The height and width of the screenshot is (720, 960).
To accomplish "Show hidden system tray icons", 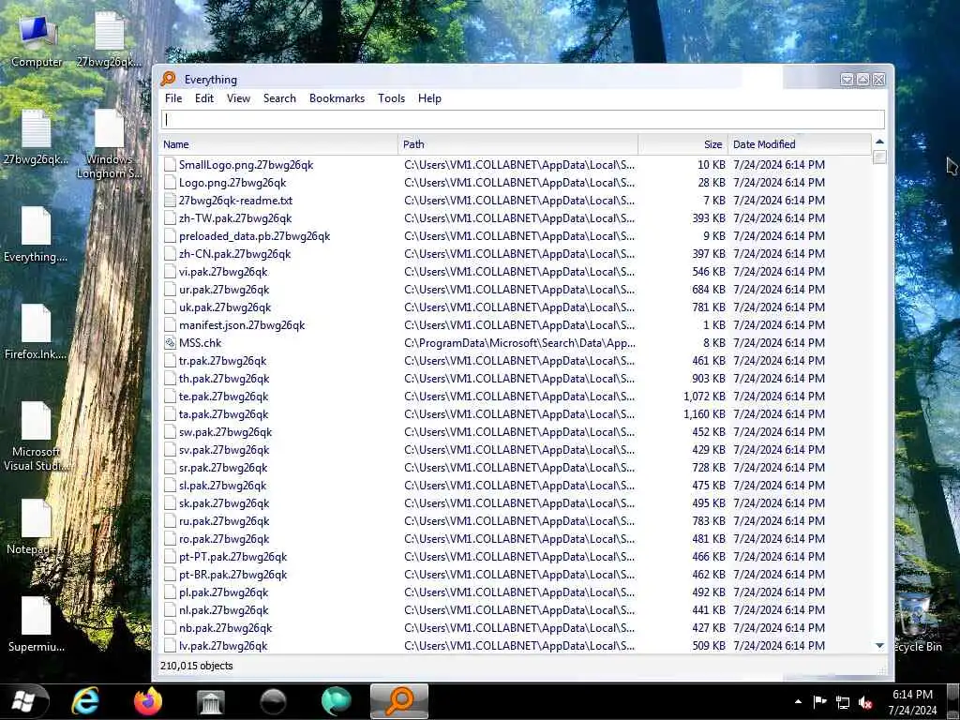I will click(x=798, y=701).
